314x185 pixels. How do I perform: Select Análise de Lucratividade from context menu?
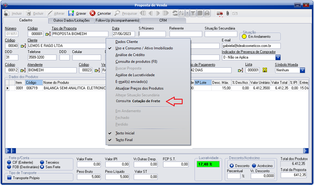click(x=135, y=75)
